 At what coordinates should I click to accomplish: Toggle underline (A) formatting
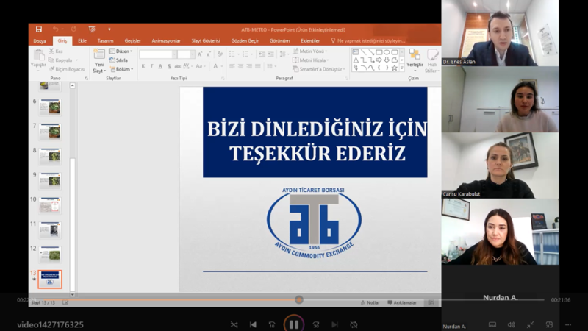[x=160, y=66]
